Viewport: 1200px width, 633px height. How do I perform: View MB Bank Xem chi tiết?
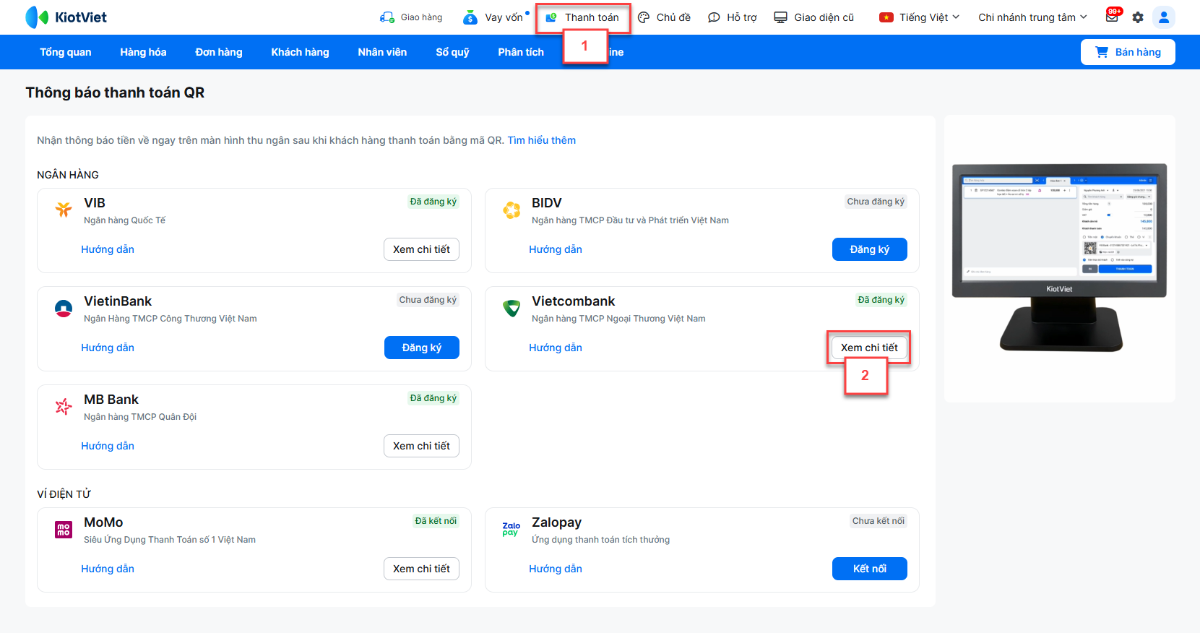pos(421,446)
